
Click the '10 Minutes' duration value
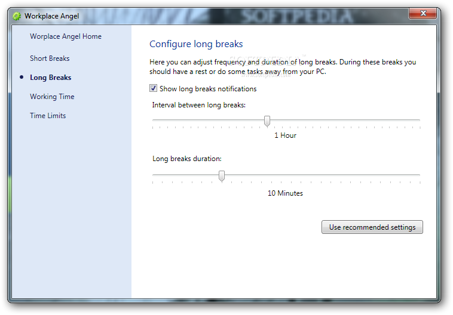click(285, 193)
